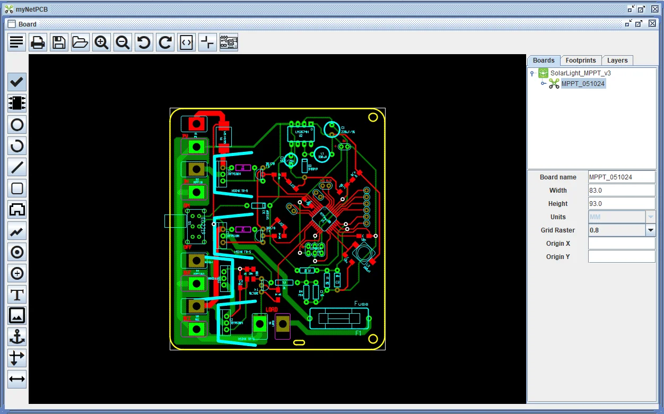This screenshot has height=414, width=664.
Task: Click the Save icon
Action: pyautogui.click(x=59, y=42)
